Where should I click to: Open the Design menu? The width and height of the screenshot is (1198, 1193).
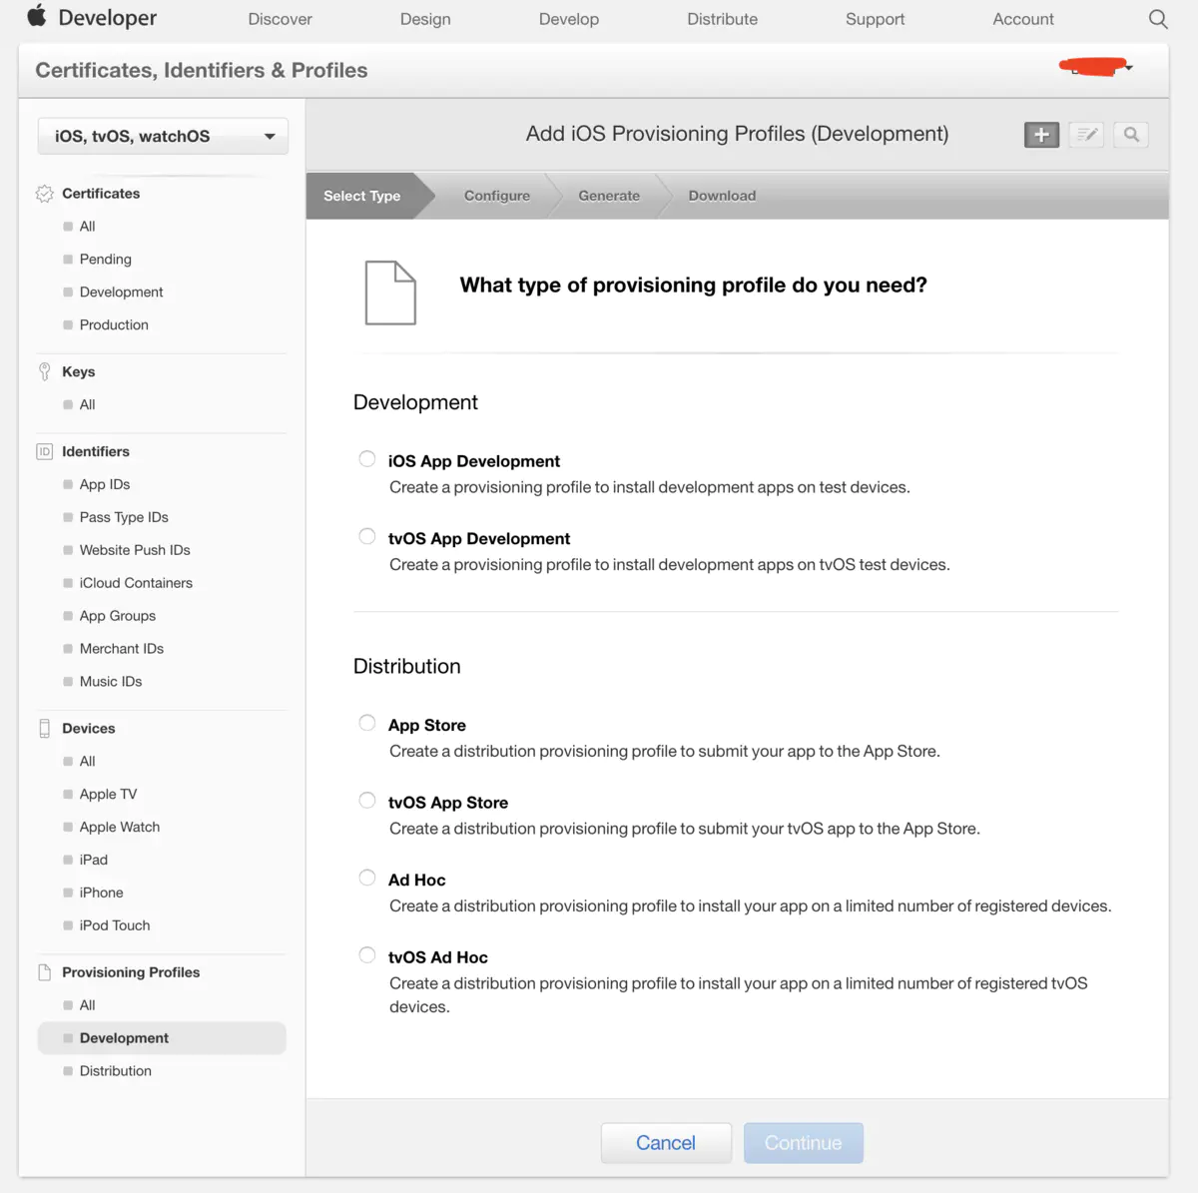click(425, 19)
